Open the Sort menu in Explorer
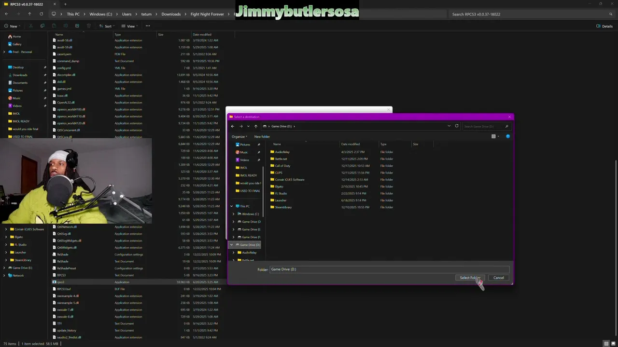 106,26
